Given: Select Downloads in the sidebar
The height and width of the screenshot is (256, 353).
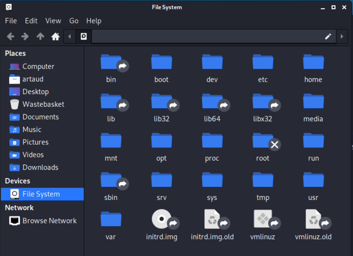Looking at the screenshot, I should pyautogui.click(x=42, y=167).
